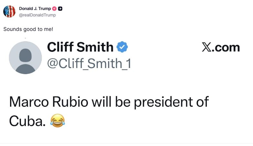The image size is (253, 146).
Task: Open Cliff Smith's gray default profile picture
Action: [25, 58]
